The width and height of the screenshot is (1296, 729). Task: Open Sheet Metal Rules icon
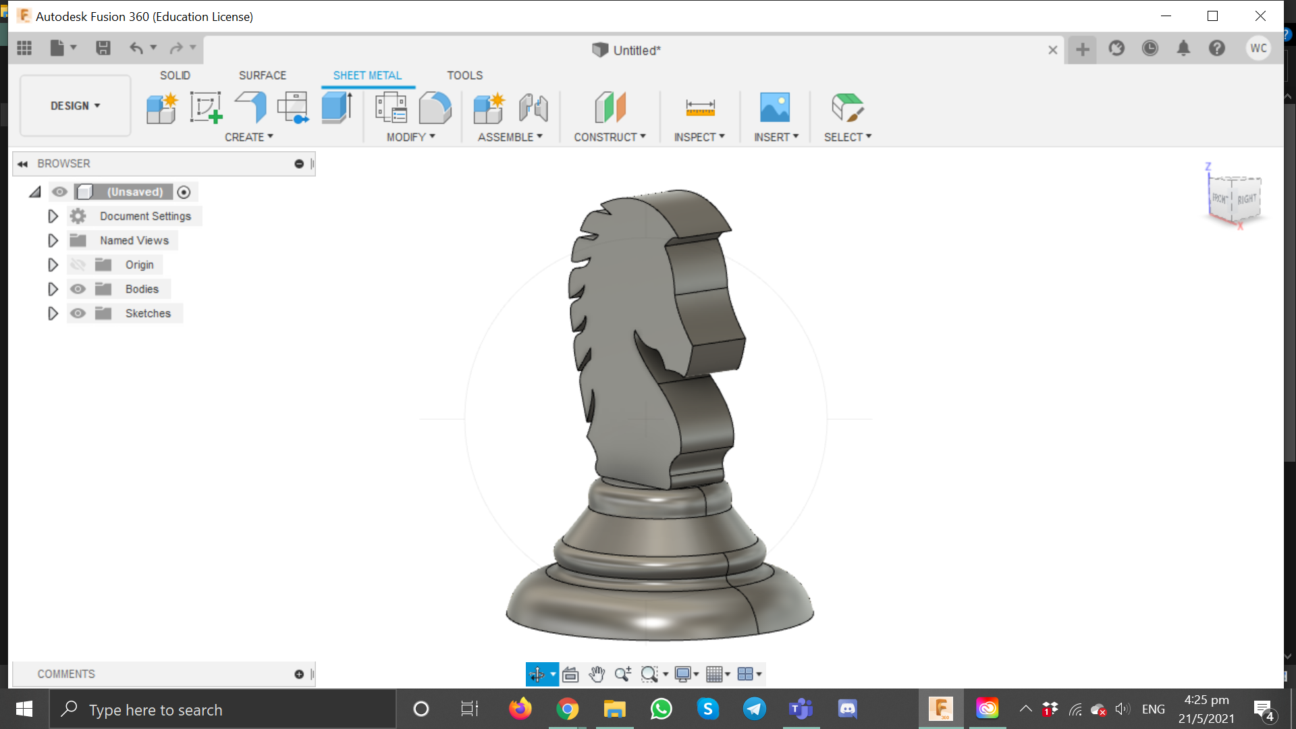(391, 108)
